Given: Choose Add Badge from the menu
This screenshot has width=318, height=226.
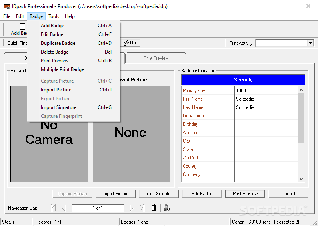Looking at the screenshot, I should (74, 26).
